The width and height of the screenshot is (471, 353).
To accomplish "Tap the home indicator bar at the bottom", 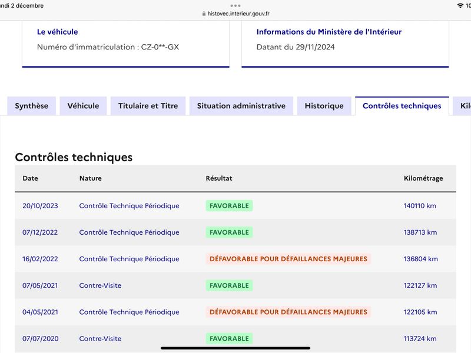I will (235, 348).
